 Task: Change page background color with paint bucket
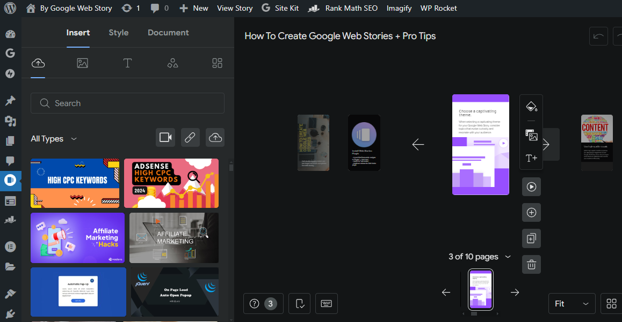pyautogui.click(x=531, y=107)
